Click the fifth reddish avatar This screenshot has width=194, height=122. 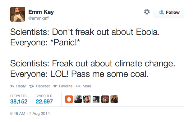click(x=105, y=99)
